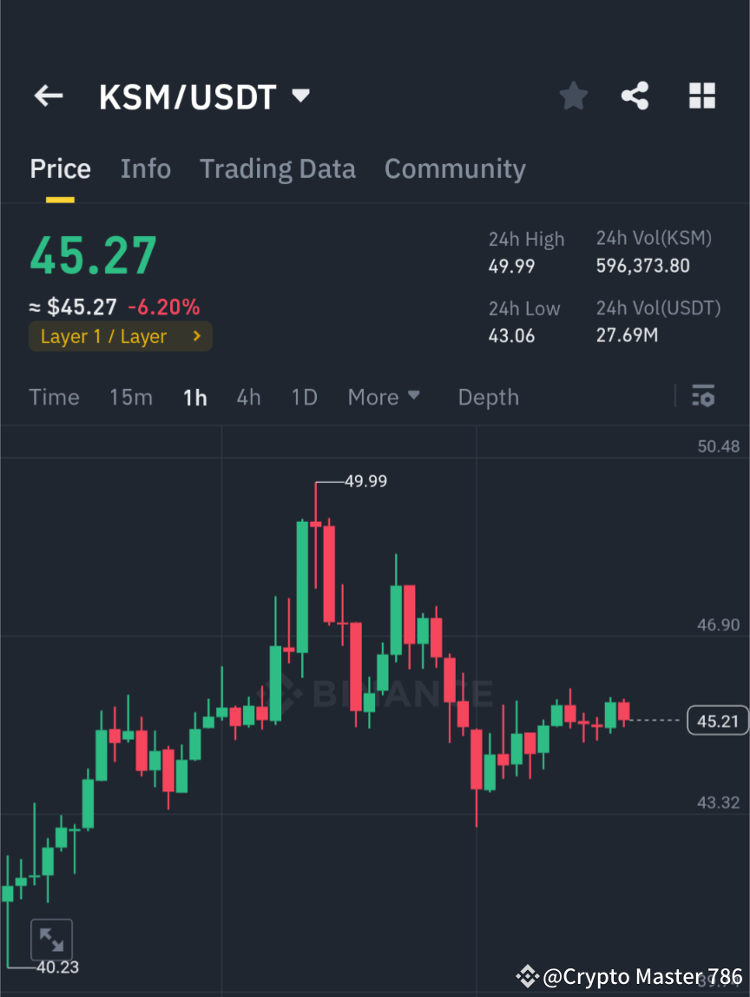The image size is (750, 997).
Task: Open chart display settings icon beside Depth
Action: (703, 397)
